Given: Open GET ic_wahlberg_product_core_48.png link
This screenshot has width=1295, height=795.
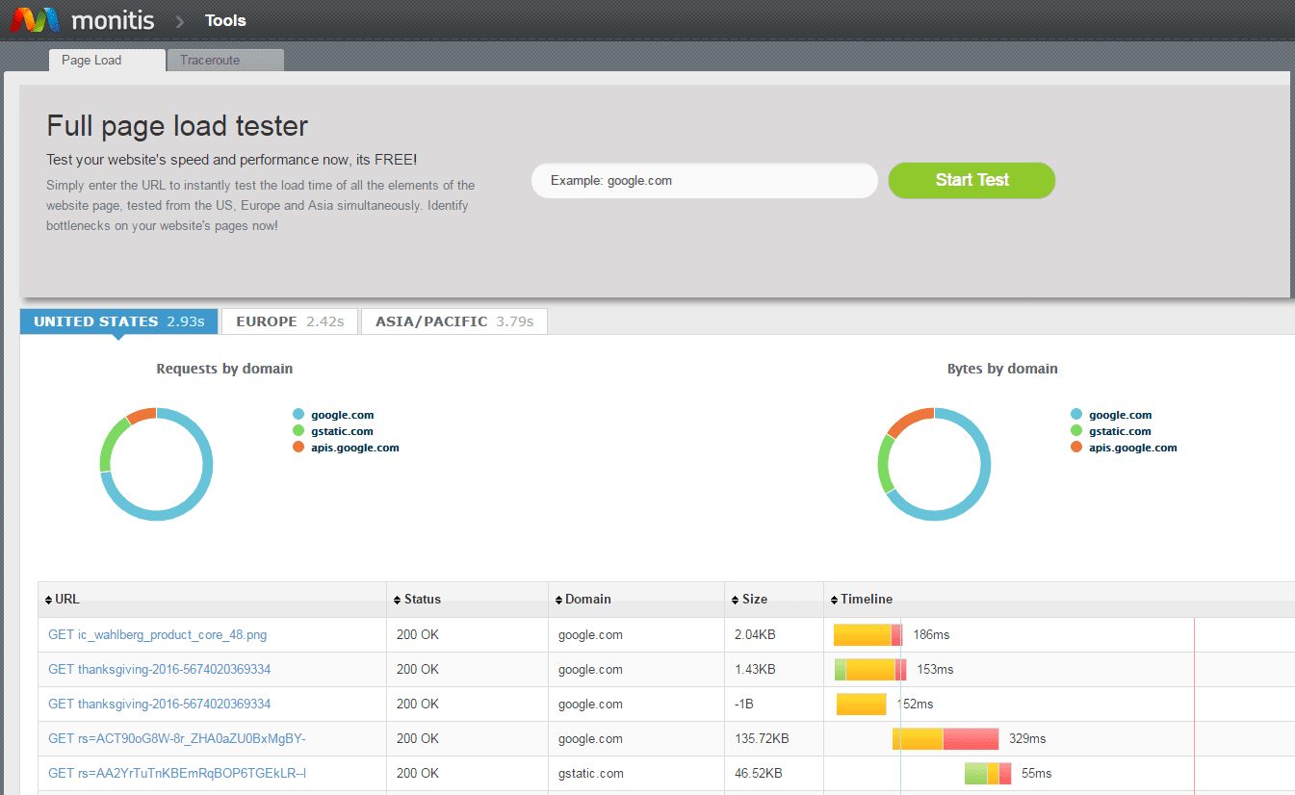Looking at the screenshot, I should 158,635.
